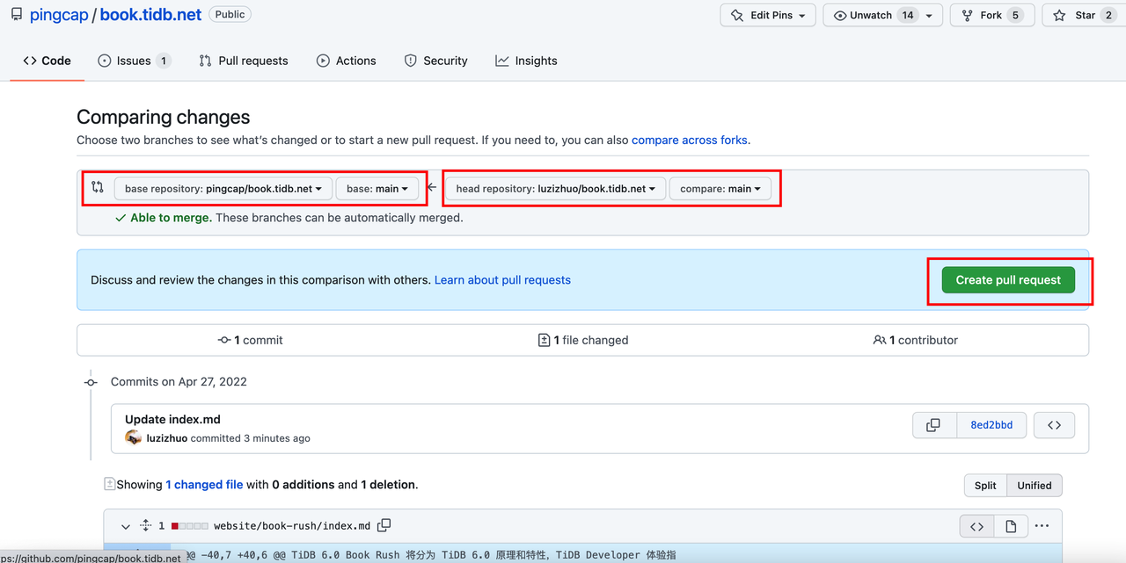
Task: Switch diff view to Unified
Action: pyautogui.click(x=1034, y=485)
